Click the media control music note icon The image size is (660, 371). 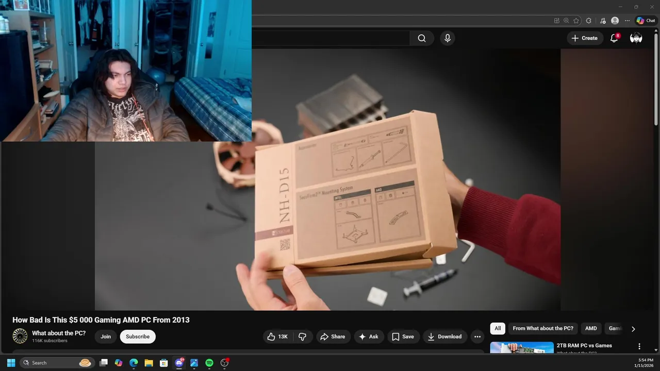pyautogui.click(x=603, y=21)
